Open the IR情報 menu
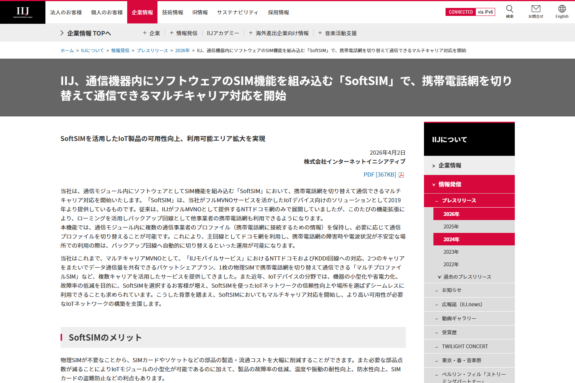This screenshot has width=575, height=383. click(x=200, y=12)
